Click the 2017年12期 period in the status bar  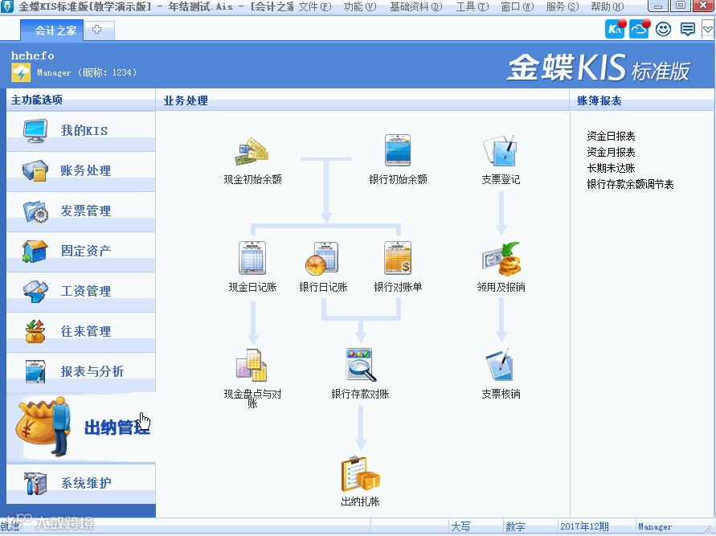pyautogui.click(x=584, y=526)
